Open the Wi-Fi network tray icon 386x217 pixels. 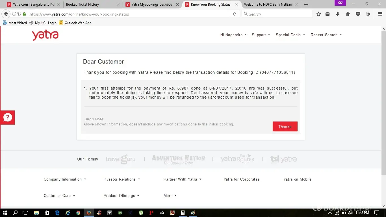coord(337,213)
